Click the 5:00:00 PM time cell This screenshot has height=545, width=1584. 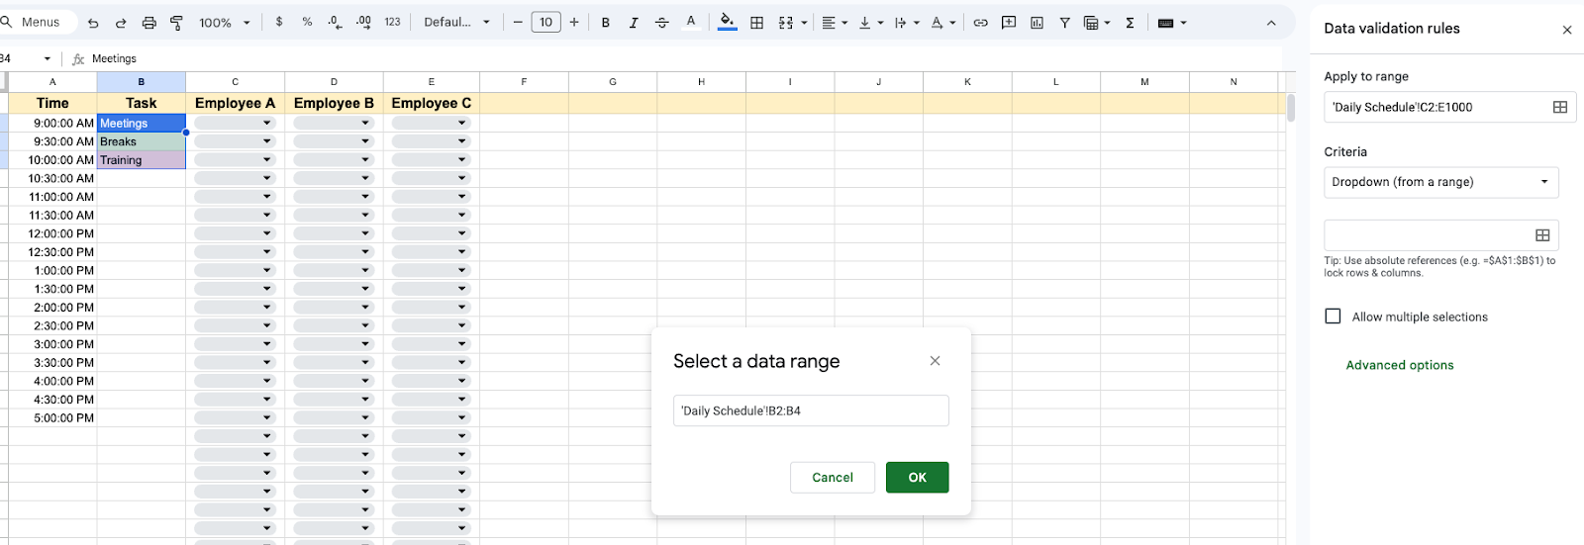click(52, 417)
